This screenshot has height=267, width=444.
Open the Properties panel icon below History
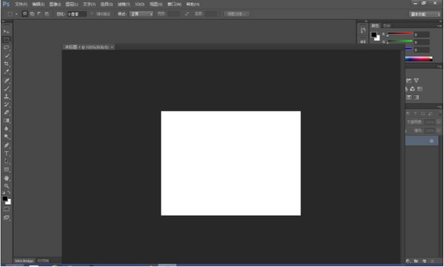(x=363, y=41)
